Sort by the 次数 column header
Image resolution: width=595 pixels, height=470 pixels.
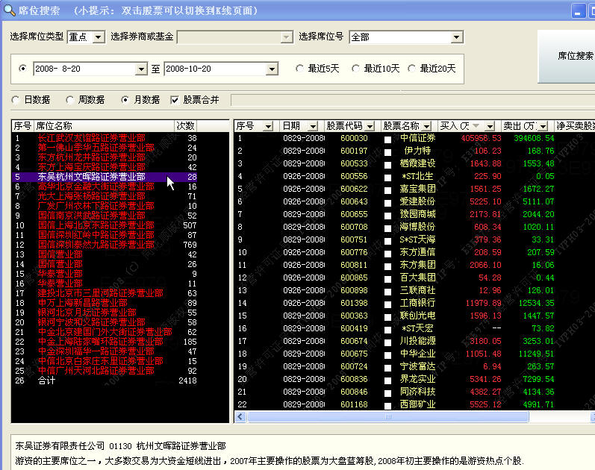click(186, 126)
